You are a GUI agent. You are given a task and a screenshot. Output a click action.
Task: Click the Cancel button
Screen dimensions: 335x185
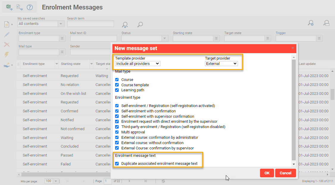click(x=285, y=173)
